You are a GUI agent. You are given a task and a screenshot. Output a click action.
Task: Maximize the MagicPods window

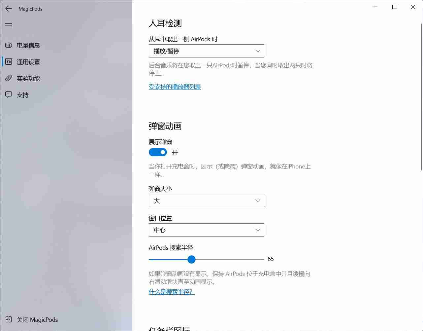pyautogui.click(x=394, y=7)
